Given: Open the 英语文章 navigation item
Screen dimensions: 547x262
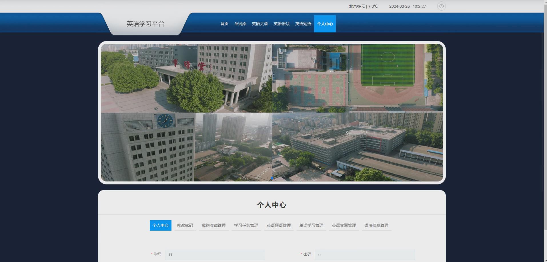Looking at the screenshot, I should coord(259,24).
